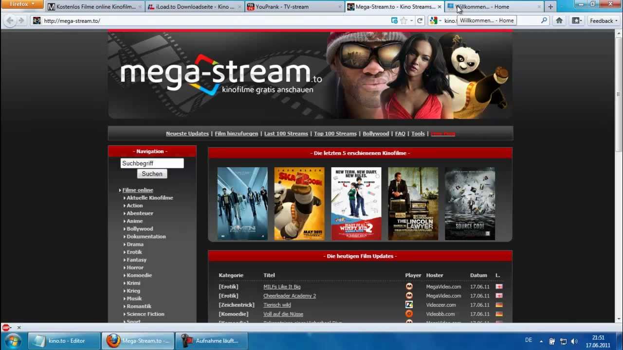The width and height of the screenshot is (623, 350).
Task: Open the bookmarks toolbar icon next to Feedback
Action: pyautogui.click(x=577, y=20)
